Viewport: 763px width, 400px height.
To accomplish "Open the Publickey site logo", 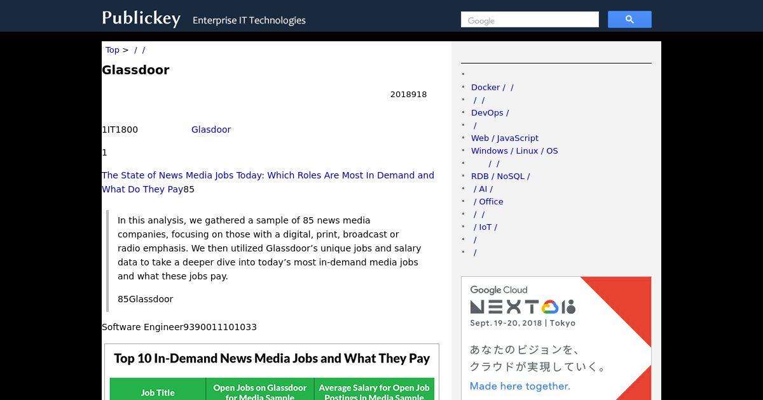I will (x=141, y=18).
